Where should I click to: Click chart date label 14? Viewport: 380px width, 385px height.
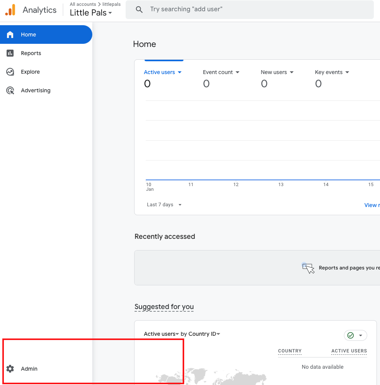(326, 185)
